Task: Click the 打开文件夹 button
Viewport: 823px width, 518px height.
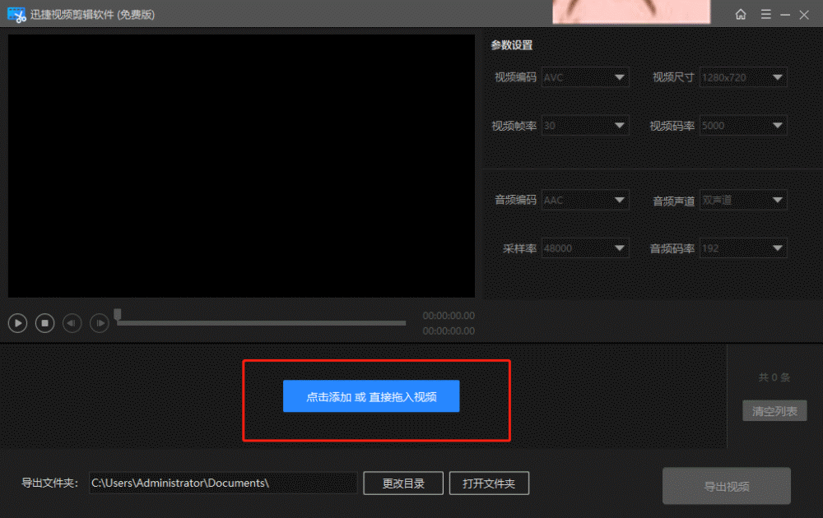Action: click(489, 483)
